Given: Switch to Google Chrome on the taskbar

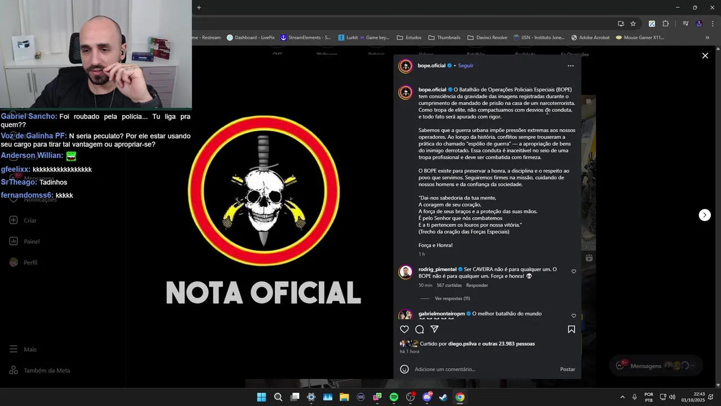Looking at the screenshot, I should pos(460,397).
